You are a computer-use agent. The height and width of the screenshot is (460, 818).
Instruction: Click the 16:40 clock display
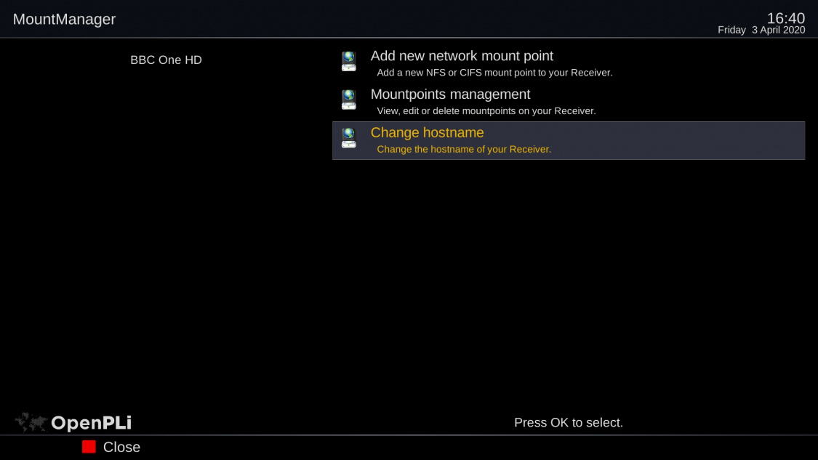[x=785, y=18]
